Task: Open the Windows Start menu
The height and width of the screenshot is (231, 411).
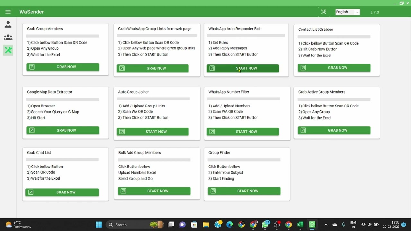Action: 99,225
